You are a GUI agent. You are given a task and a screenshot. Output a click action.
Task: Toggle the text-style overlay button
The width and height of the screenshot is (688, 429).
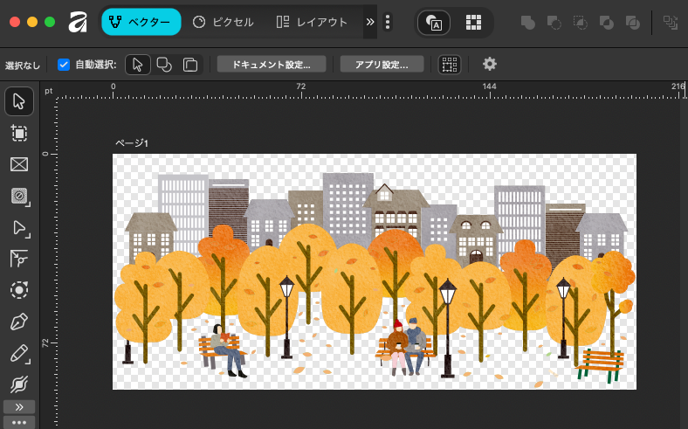pos(435,23)
